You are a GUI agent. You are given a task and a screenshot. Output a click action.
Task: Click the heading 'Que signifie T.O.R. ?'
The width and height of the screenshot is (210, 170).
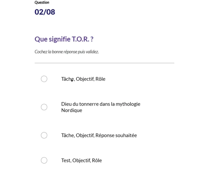[x=64, y=39]
